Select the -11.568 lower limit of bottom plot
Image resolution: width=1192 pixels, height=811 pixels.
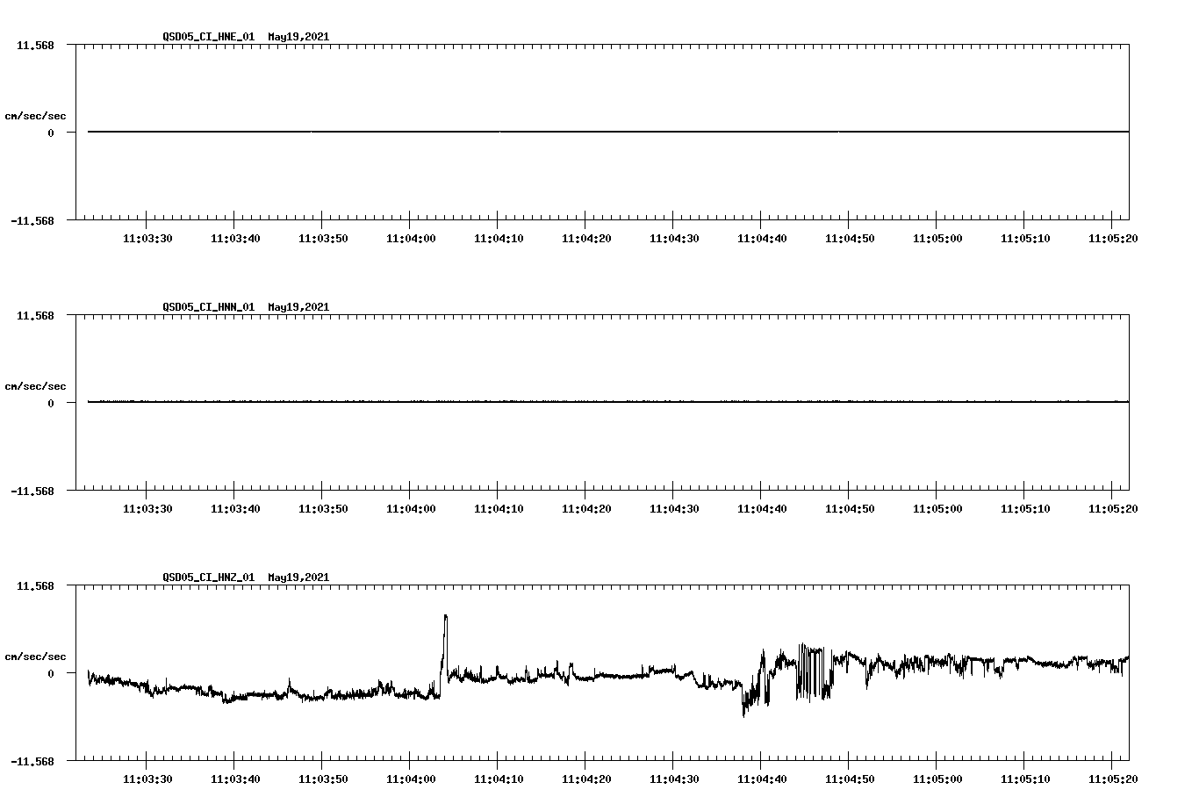click(32, 763)
